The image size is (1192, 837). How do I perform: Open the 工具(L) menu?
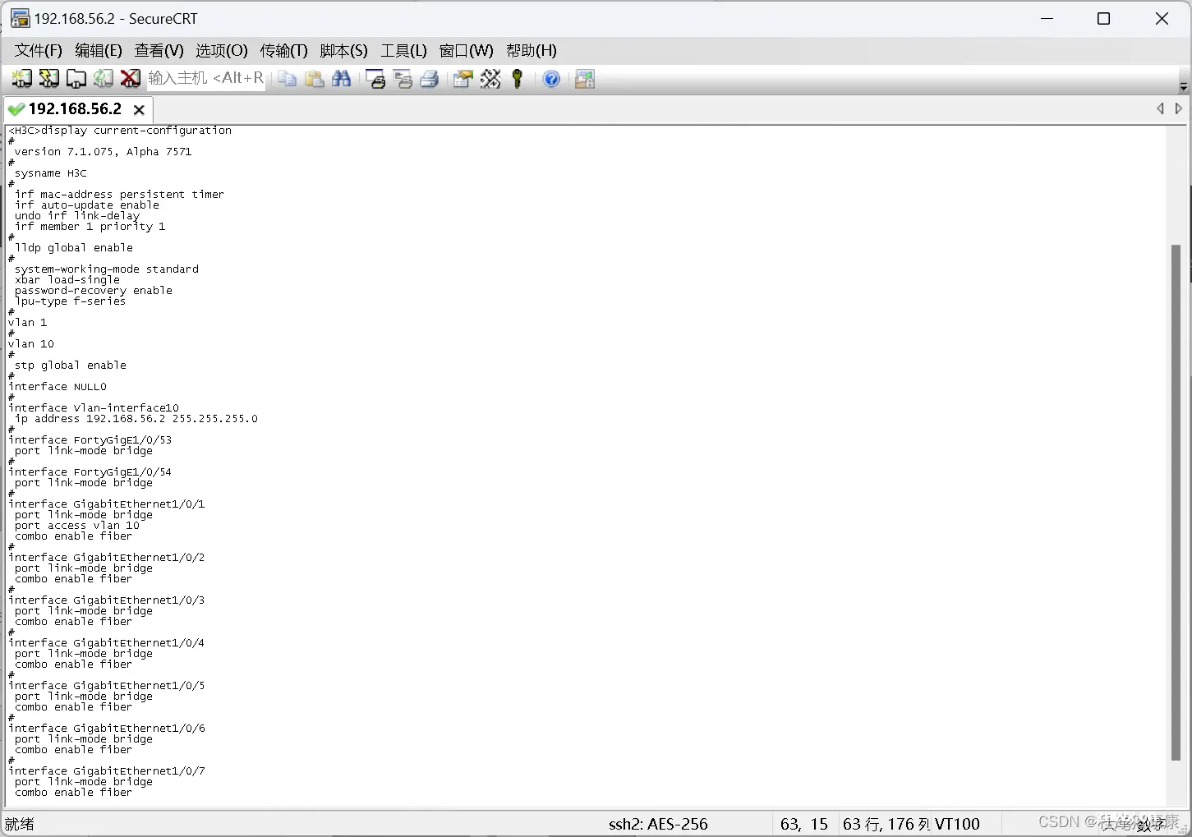click(x=403, y=50)
